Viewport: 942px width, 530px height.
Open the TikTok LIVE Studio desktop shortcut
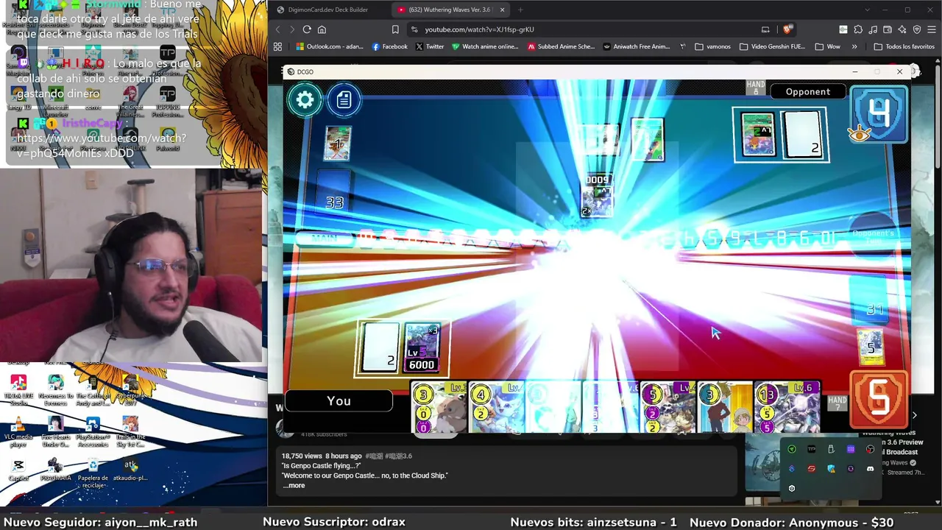point(18,390)
